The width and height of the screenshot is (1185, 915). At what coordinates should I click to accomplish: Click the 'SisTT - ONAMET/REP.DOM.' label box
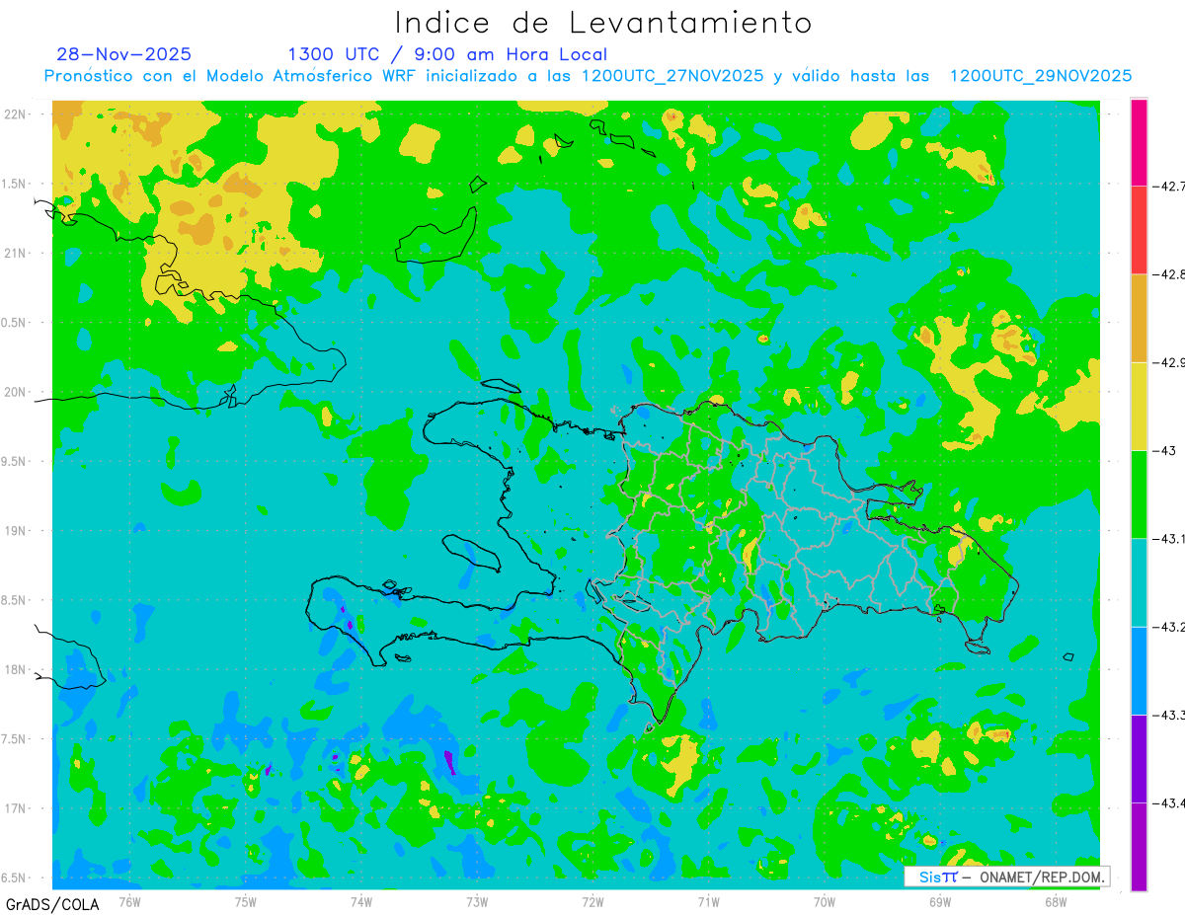click(x=1006, y=877)
